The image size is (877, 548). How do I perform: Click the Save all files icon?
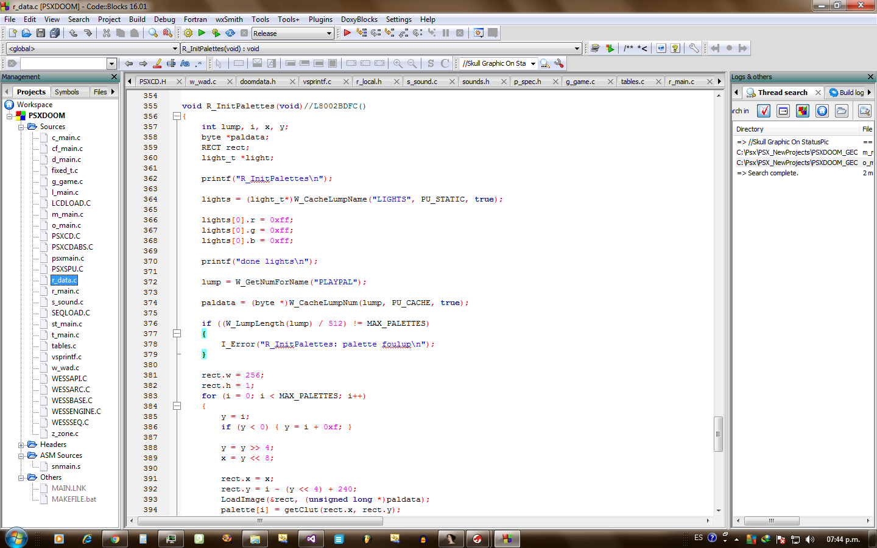click(x=54, y=33)
